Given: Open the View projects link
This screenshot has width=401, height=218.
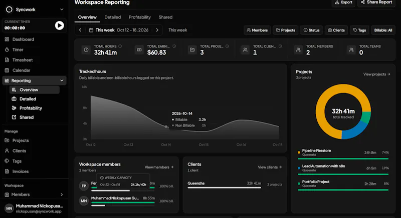Looking at the screenshot, I should point(377,74).
